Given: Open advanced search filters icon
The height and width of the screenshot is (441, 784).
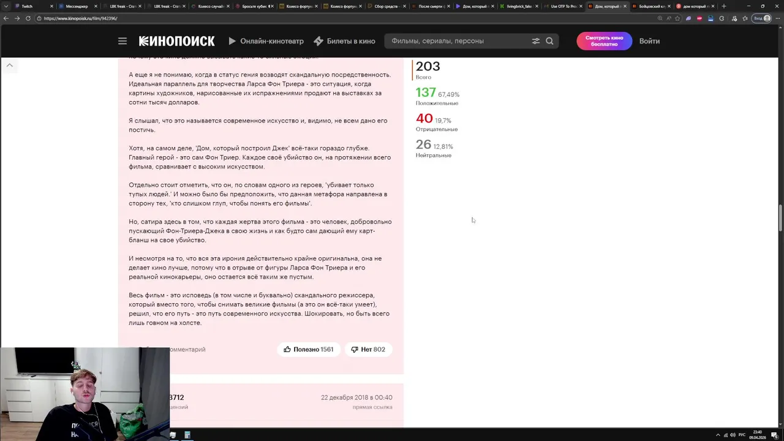Looking at the screenshot, I should click(x=536, y=41).
